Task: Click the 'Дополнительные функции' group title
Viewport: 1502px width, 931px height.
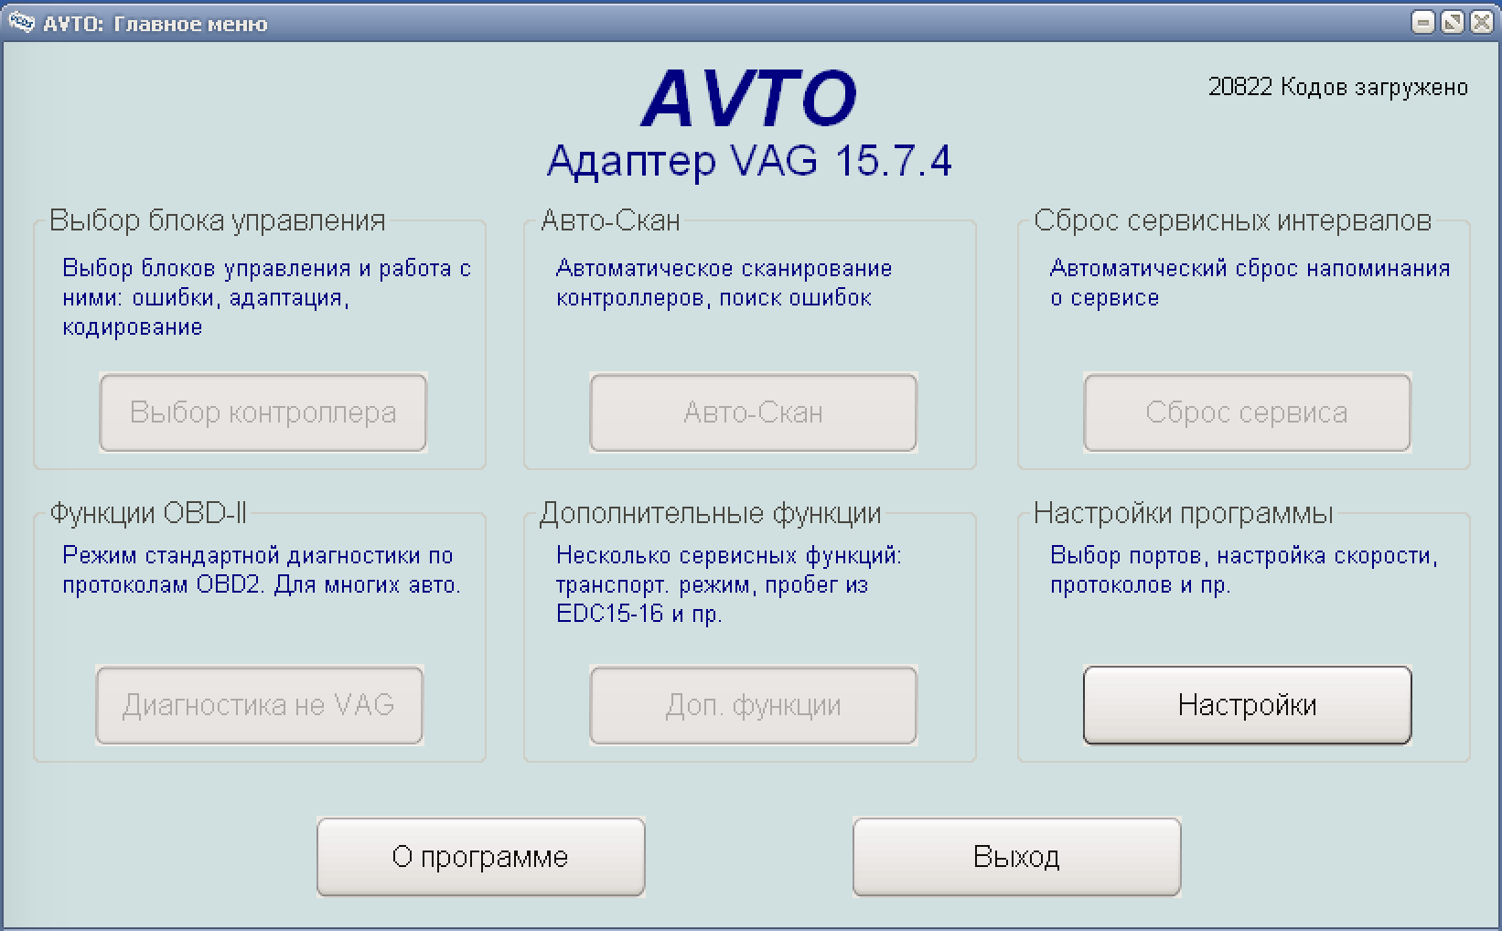Action: click(711, 513)
